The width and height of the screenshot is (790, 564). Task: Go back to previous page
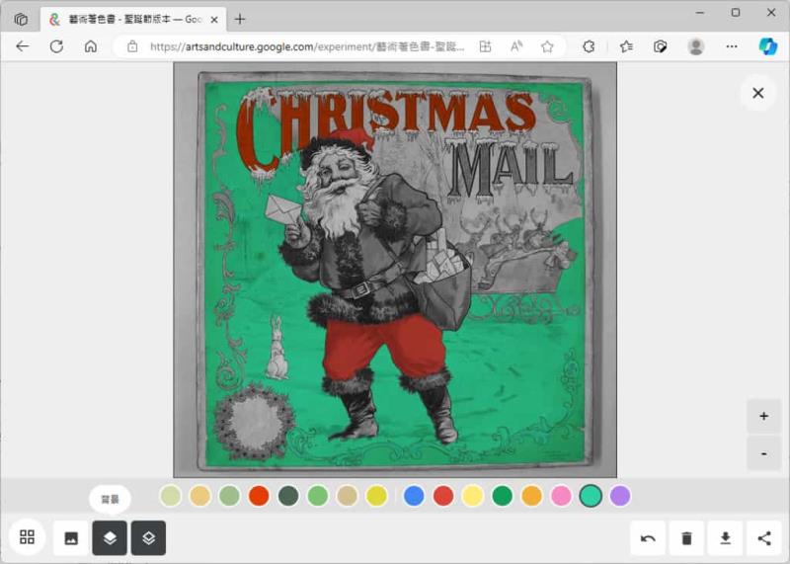pos(22,46)
